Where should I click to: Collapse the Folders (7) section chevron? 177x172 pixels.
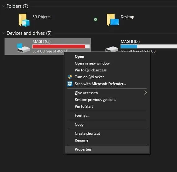click(x=3, y=6)
